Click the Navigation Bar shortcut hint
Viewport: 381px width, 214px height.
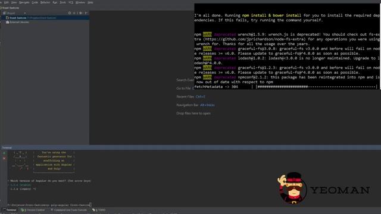tap(195, 105)
